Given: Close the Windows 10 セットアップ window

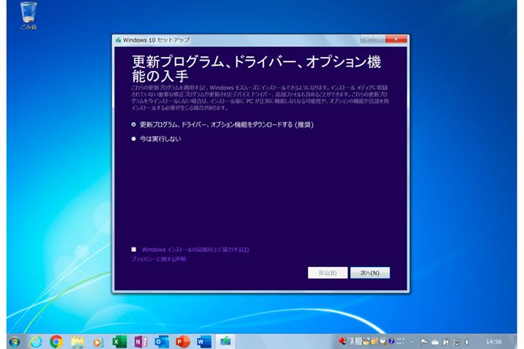Looking at the screenshot, I should tap(396, 39).
